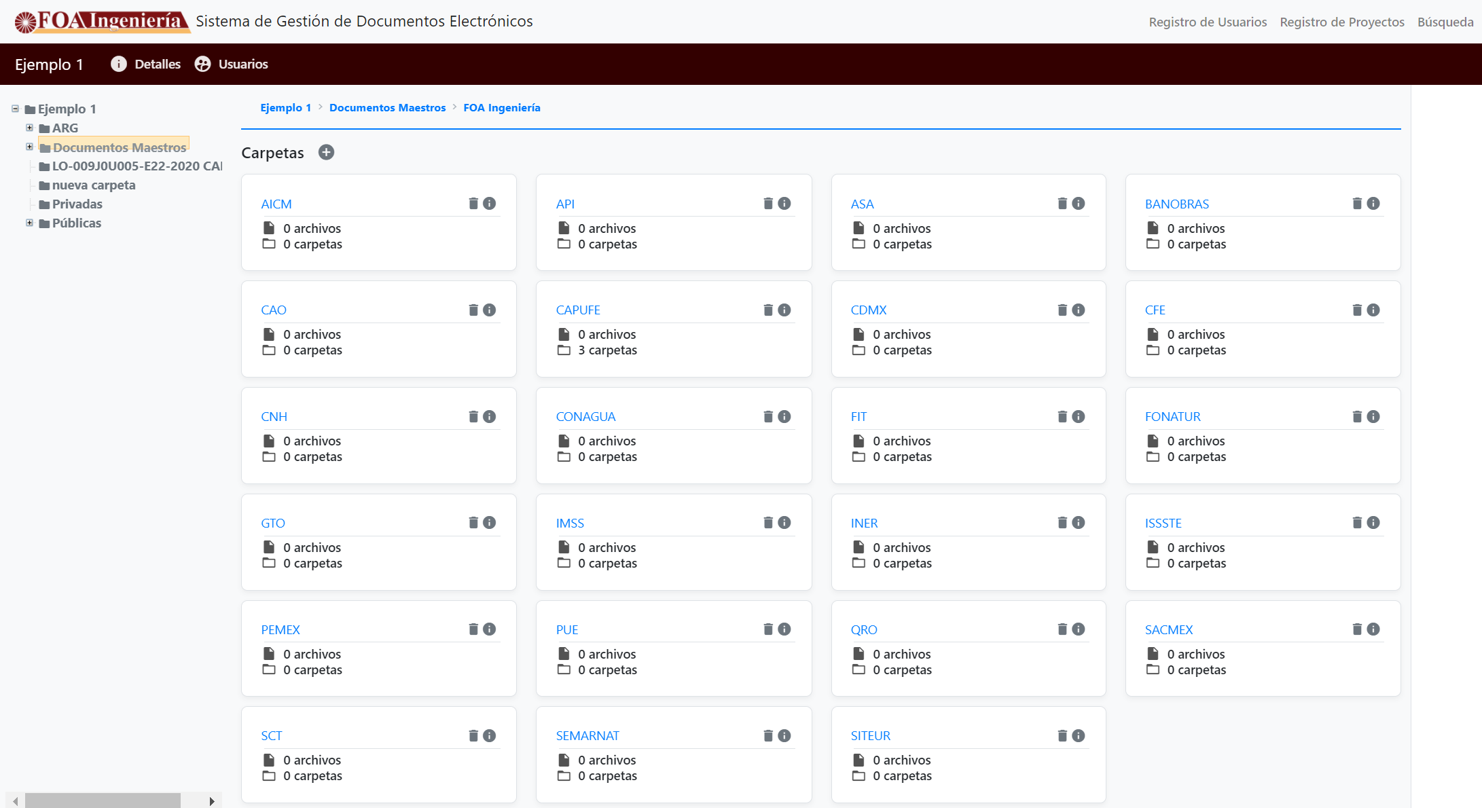Open info for the ISSSTE folder
Image resolution: width=1482 pixels, height=808 pixels.
1373,523
